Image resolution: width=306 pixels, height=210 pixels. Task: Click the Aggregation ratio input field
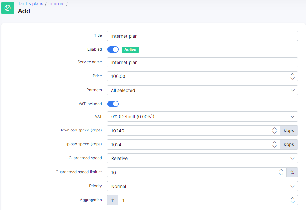[203, 200]
